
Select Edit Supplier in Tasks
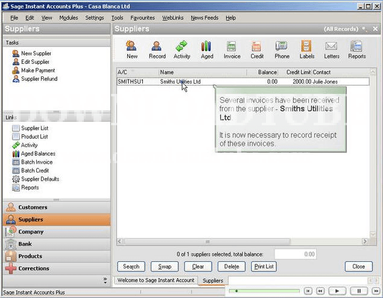point(31,61)
